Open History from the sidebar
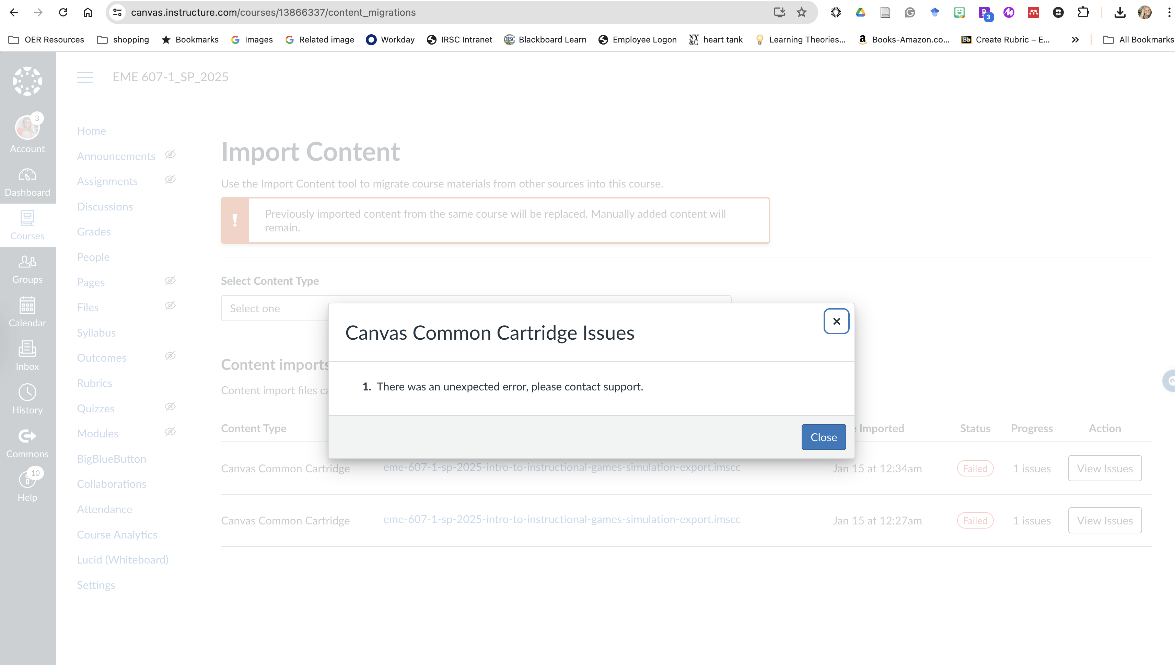1175x665 pixels. point(27,399)
